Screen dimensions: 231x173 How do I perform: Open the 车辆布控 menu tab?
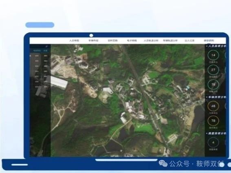[93, 40]
